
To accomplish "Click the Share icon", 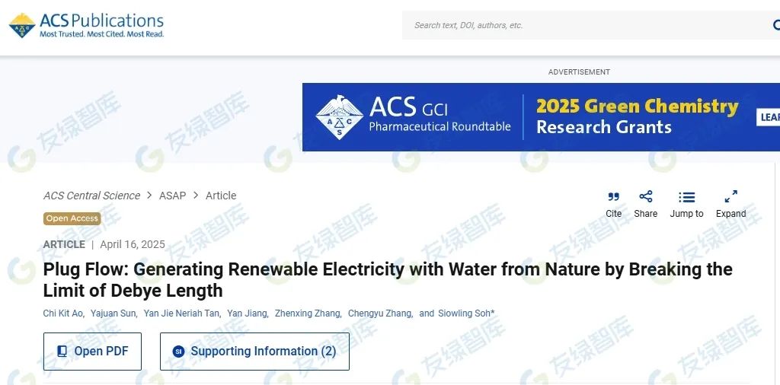I will [645, 197].
